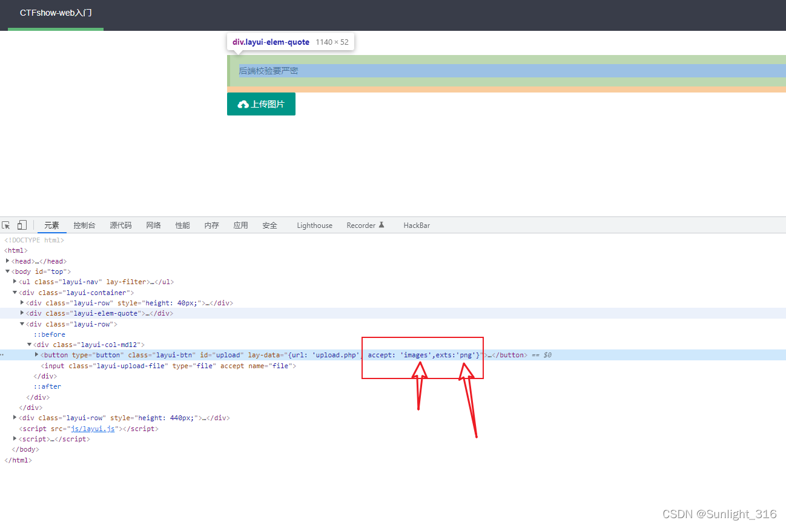Open the Lighthouse tab
This screenshot has height=526, width=786.
314,225
